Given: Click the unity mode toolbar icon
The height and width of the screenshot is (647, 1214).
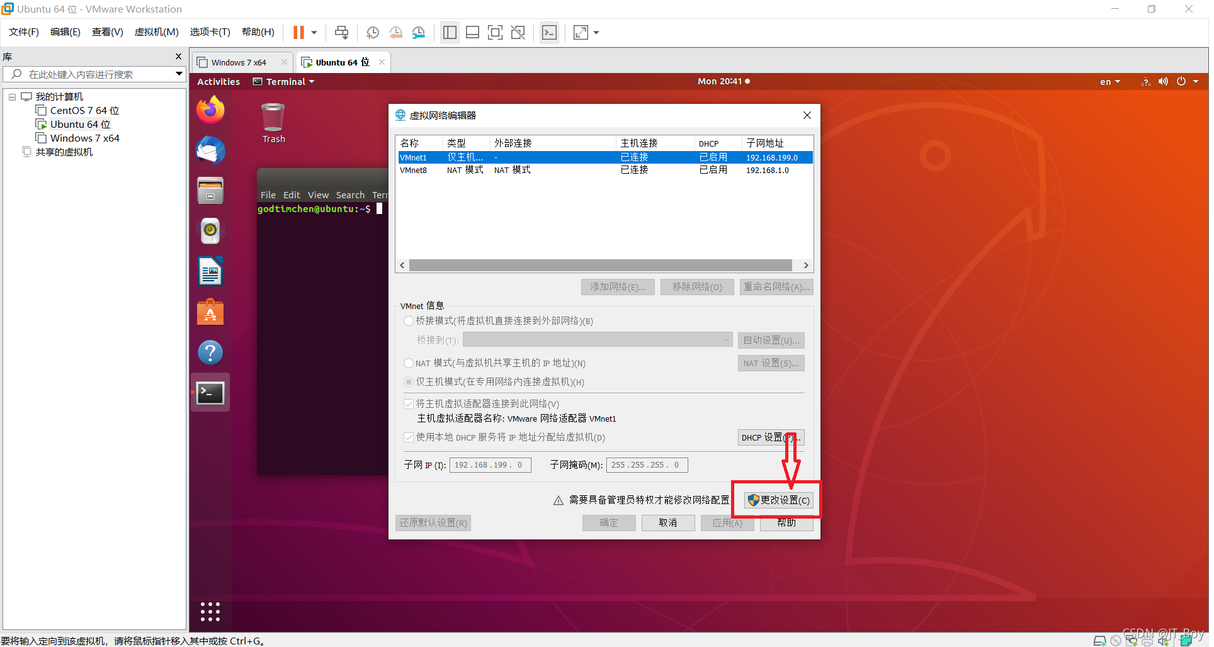Looking at the screenshot, I should click(518, 32).
